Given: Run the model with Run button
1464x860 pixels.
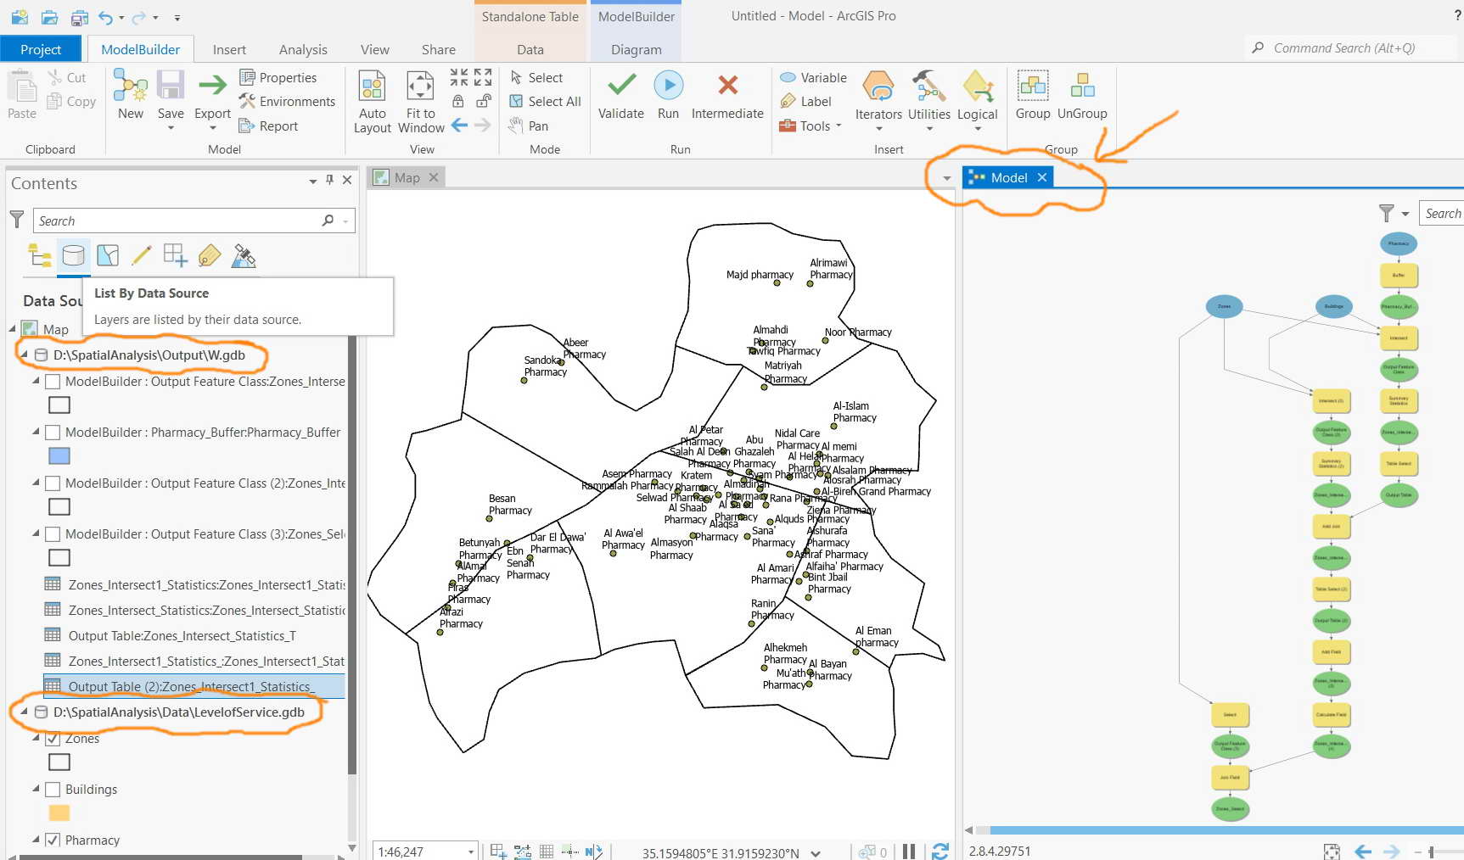Looking at the screenshot, I should point(668,85).
